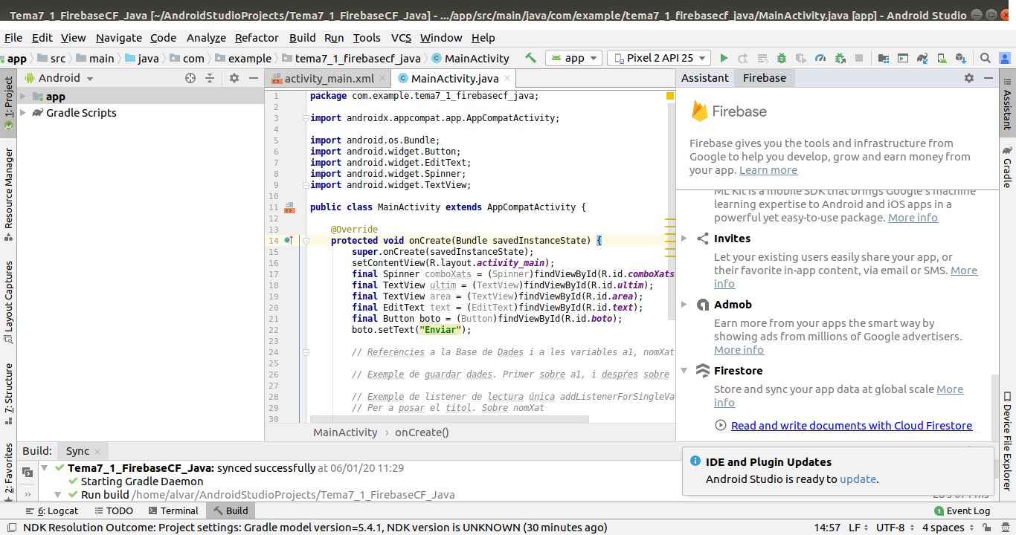1016x535 pixels.
Task: Toggle the Terminal tool window button
Action: click(x=173, y=510)
